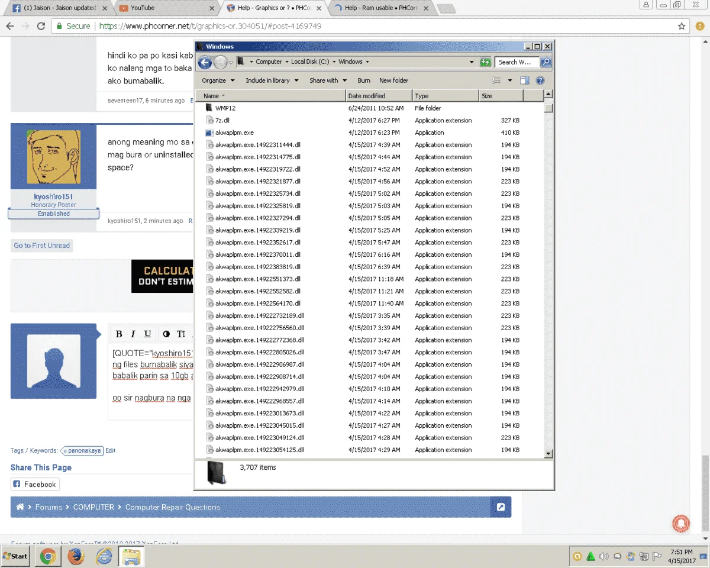This screenshot has height=568, width=710.
Task: Select akwaplpm.exe.149223054125.dll file
Action: click(260, 450)
